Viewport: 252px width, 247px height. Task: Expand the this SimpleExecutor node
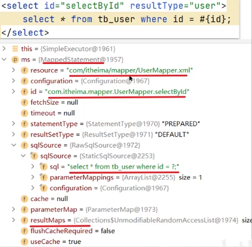(x=4, y=48)
